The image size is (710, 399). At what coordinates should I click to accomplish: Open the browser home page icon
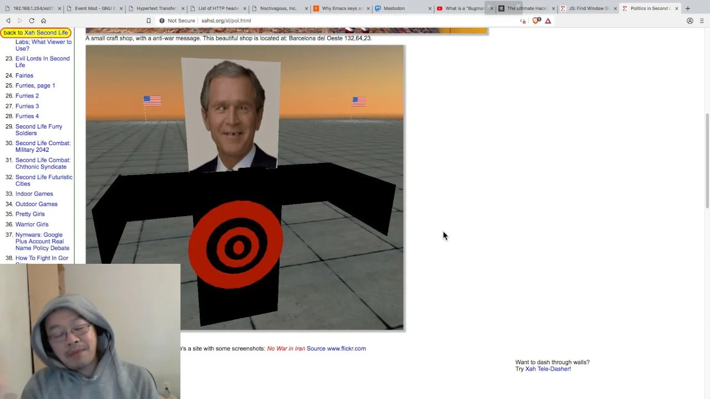(43, 21)
